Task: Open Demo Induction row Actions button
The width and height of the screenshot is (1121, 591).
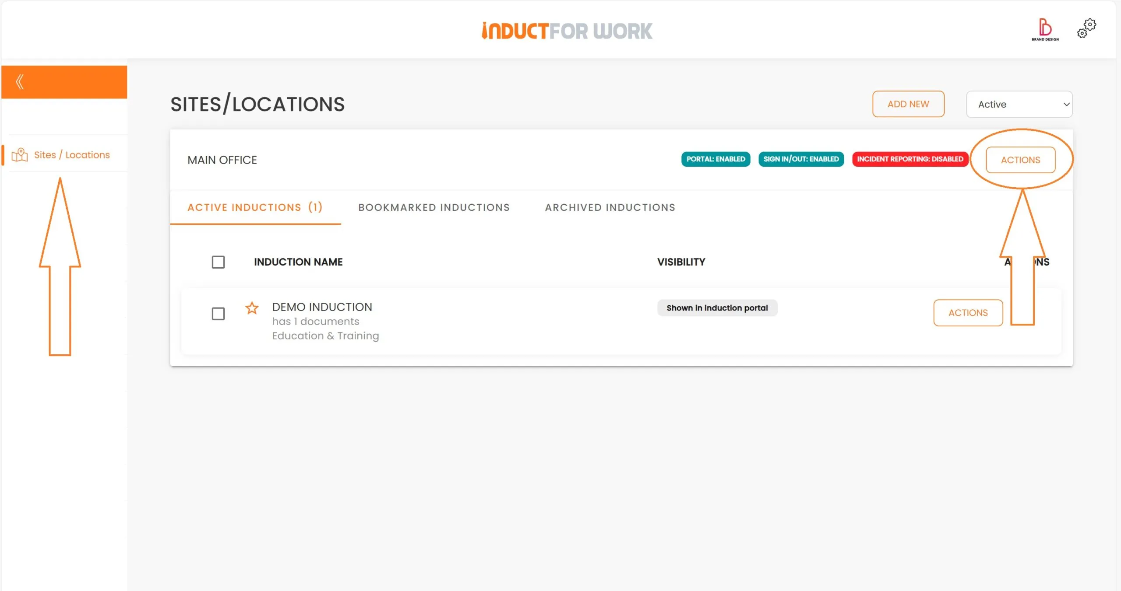Action: (x=968, y=313)
